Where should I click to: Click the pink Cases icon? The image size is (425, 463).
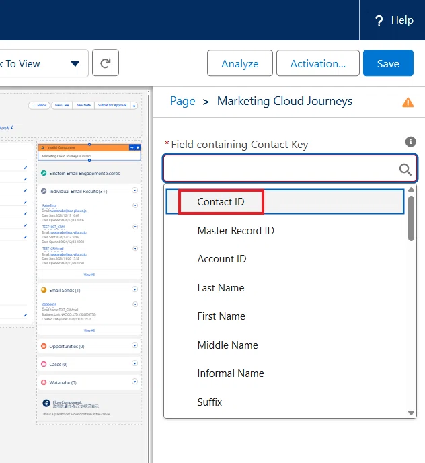[44, 364]
